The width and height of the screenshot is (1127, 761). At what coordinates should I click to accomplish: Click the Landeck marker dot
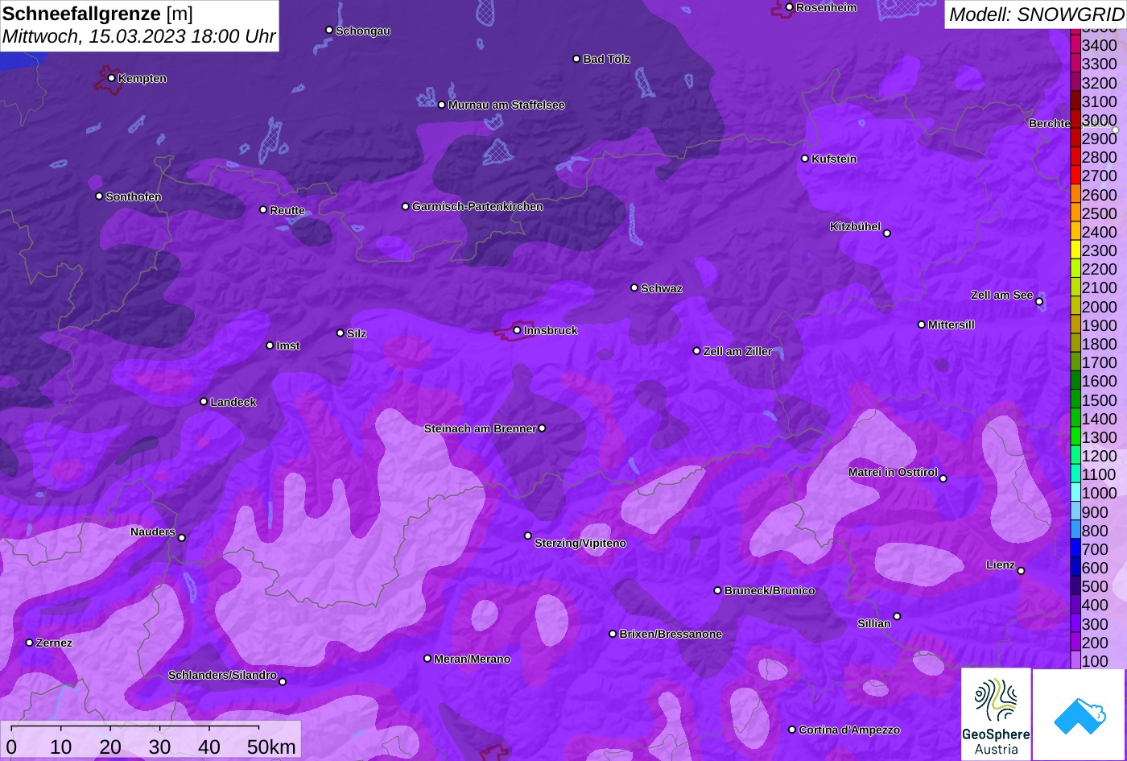[204, 402]
